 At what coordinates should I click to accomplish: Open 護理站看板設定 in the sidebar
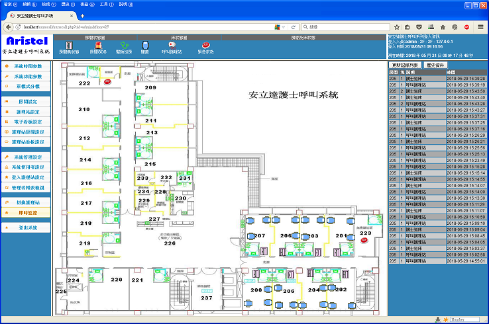26,142
